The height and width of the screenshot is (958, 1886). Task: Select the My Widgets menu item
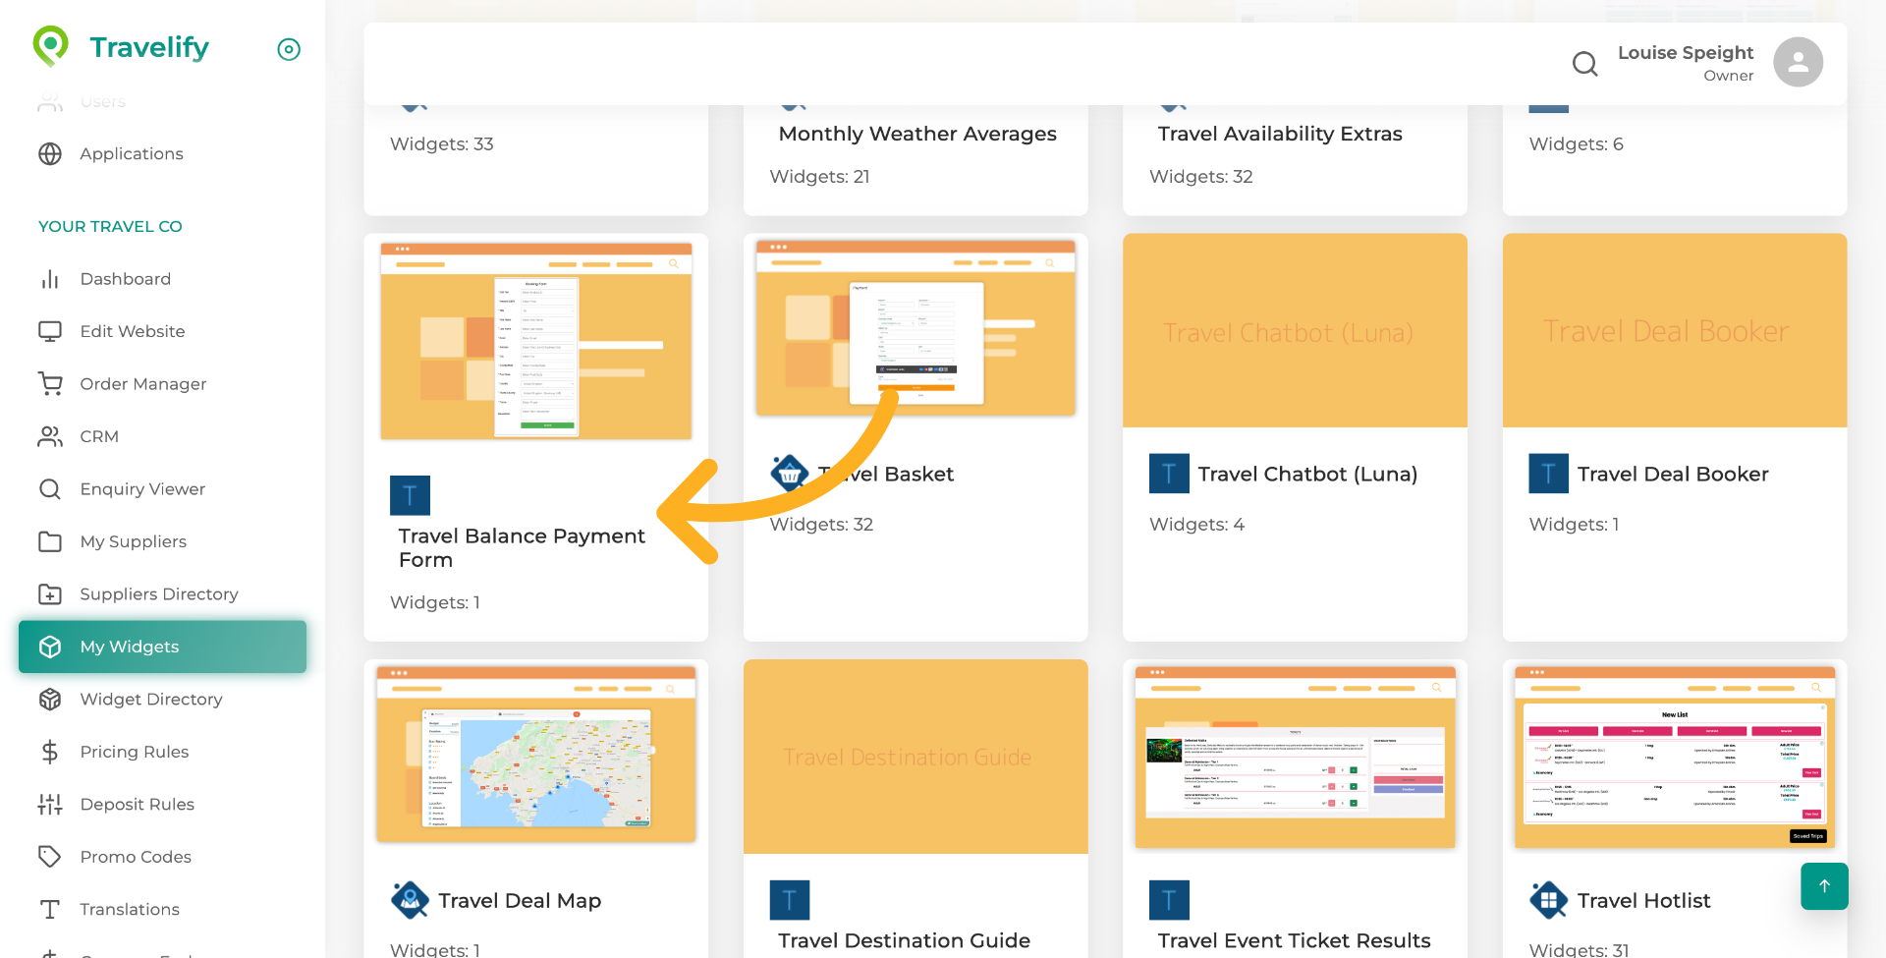click(x=162, y=647)
